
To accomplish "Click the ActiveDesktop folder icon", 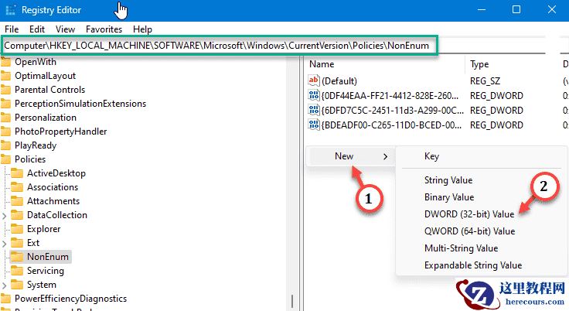I will pyautogui.click(x=17, y=173).
